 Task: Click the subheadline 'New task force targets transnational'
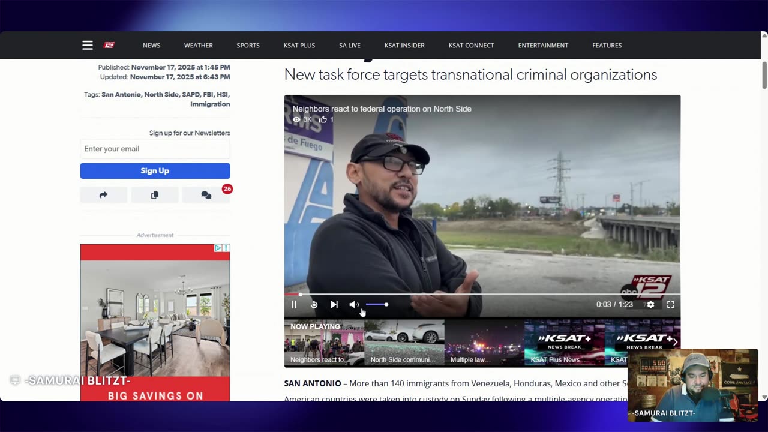tap(470, 75)
